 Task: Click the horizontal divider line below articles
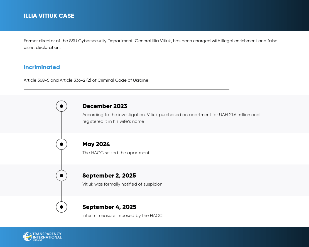(x=126, y=89)
